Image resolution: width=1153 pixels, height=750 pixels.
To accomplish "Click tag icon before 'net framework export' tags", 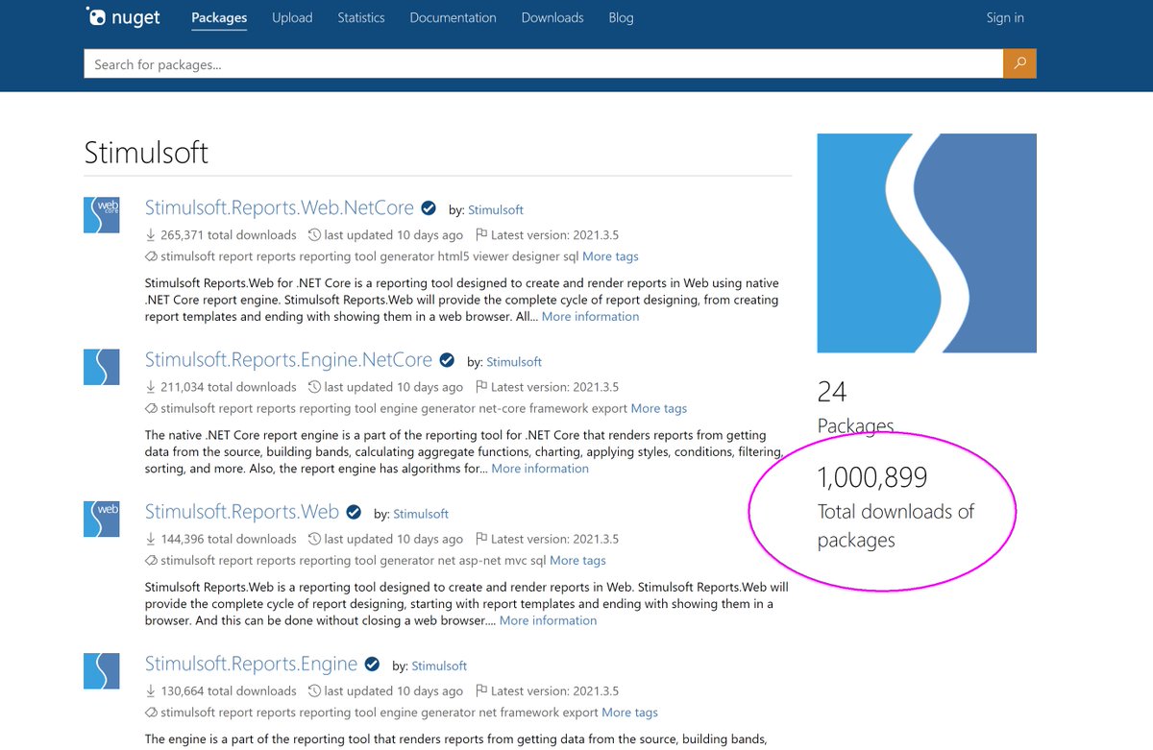I will pyautogui.click(x=151, y=712).
